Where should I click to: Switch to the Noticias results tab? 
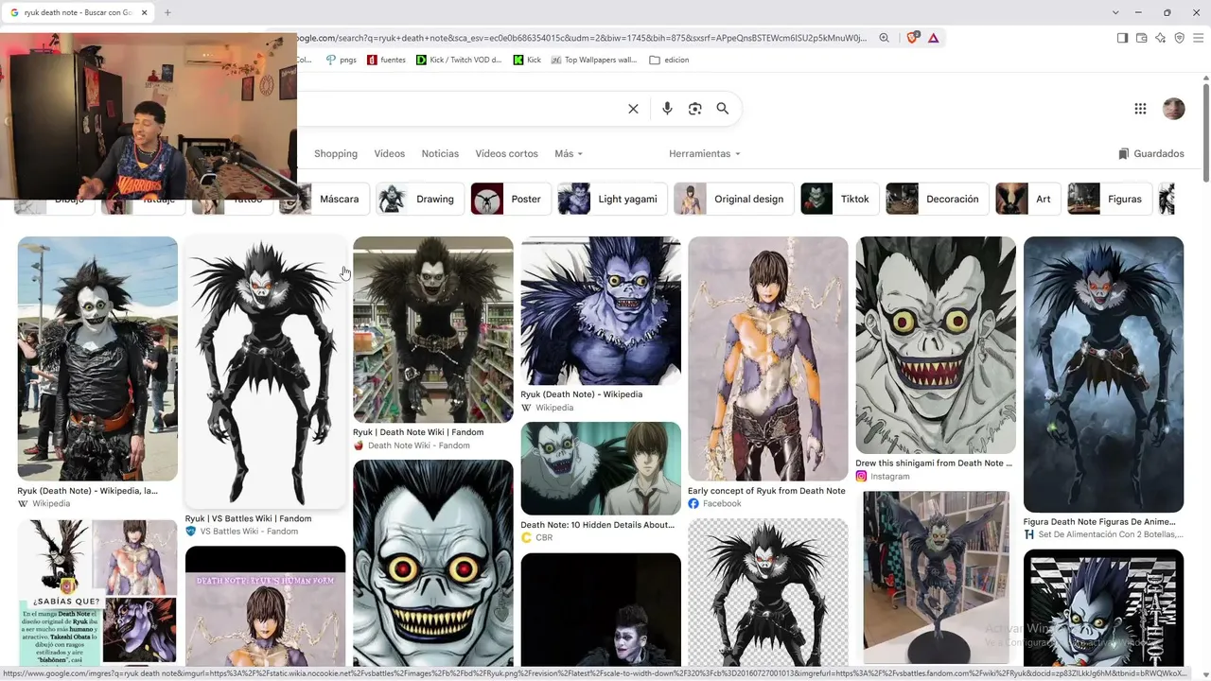tap(440, 153)
